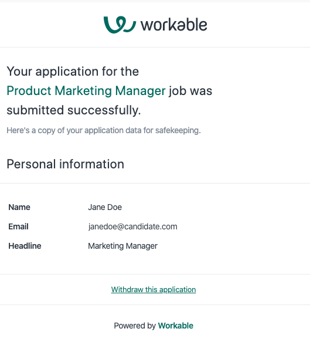Click Withdraw this application link
Viewport: 310px width, 342px height.
pyautogui.click(x=154, y=289)
